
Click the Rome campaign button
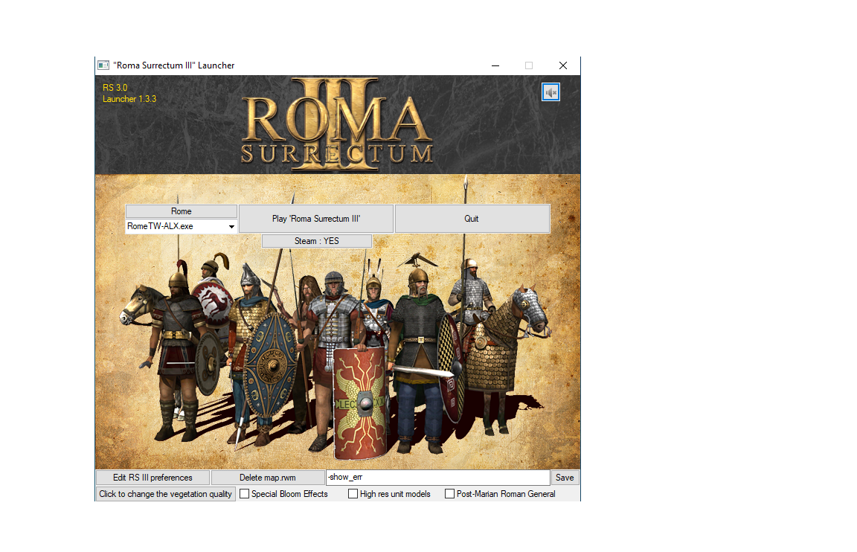point(181,211)
